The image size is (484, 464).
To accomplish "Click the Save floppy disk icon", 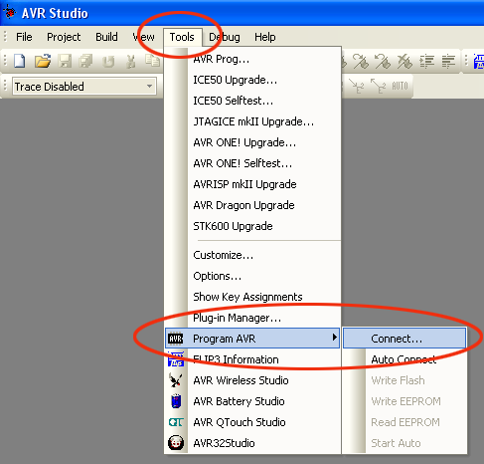I will [x=65, y=62].
